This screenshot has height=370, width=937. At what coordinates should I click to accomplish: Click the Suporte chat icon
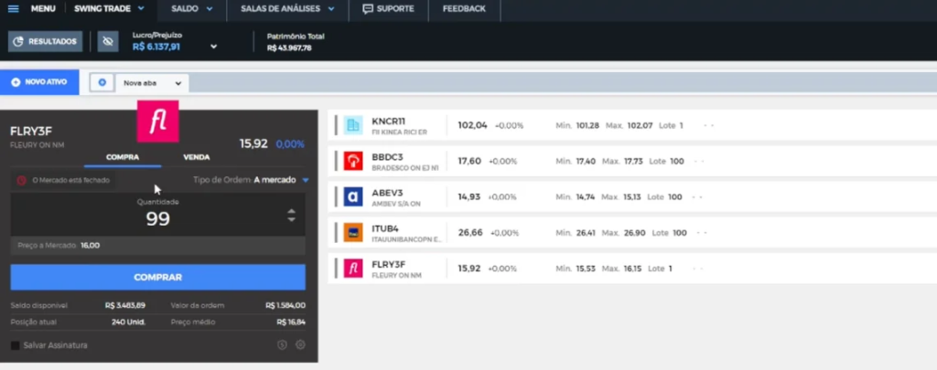(368, 9)
